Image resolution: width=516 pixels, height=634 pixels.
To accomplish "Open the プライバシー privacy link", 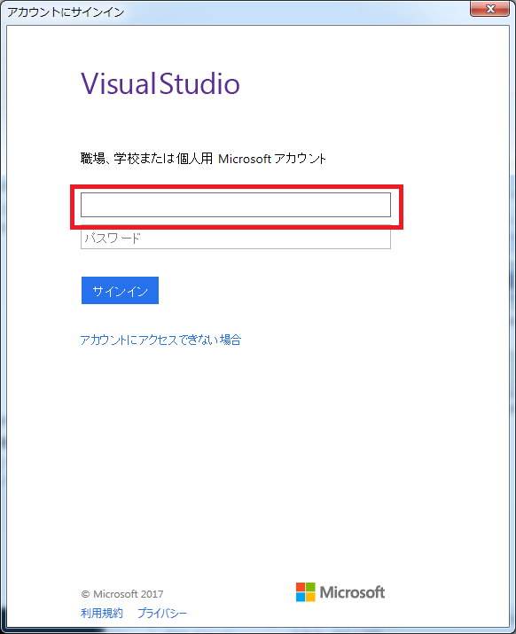I will click(x=162, y=613).
